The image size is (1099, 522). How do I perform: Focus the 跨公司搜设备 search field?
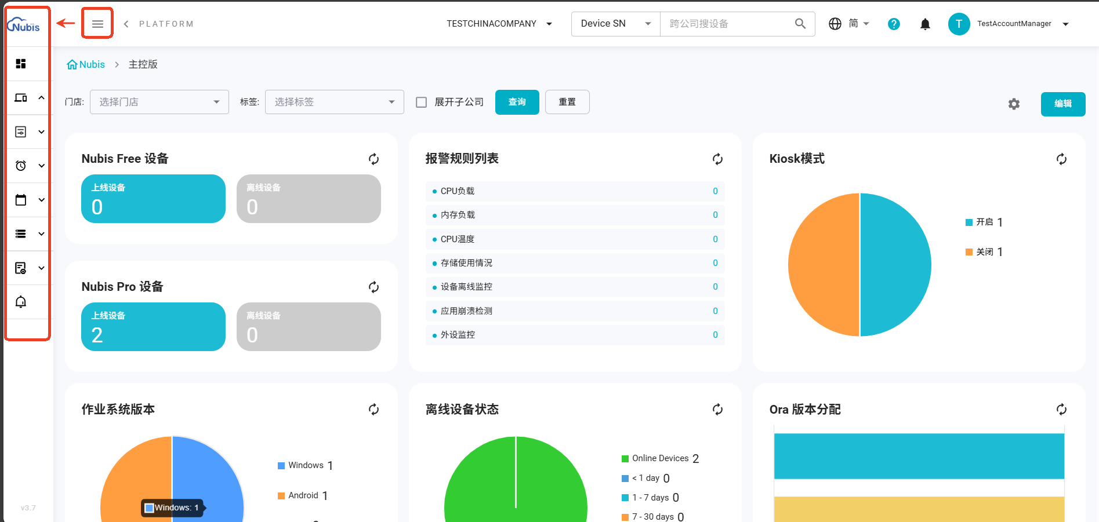click(728, 24)
